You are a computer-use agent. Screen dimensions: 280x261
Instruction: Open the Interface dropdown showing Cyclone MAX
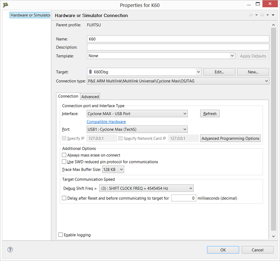[137, 114]
